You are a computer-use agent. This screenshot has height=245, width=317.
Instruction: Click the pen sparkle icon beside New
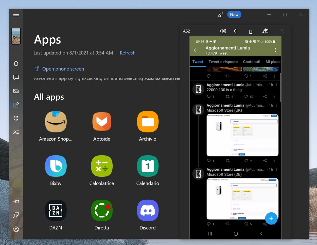tap(220, 15)
